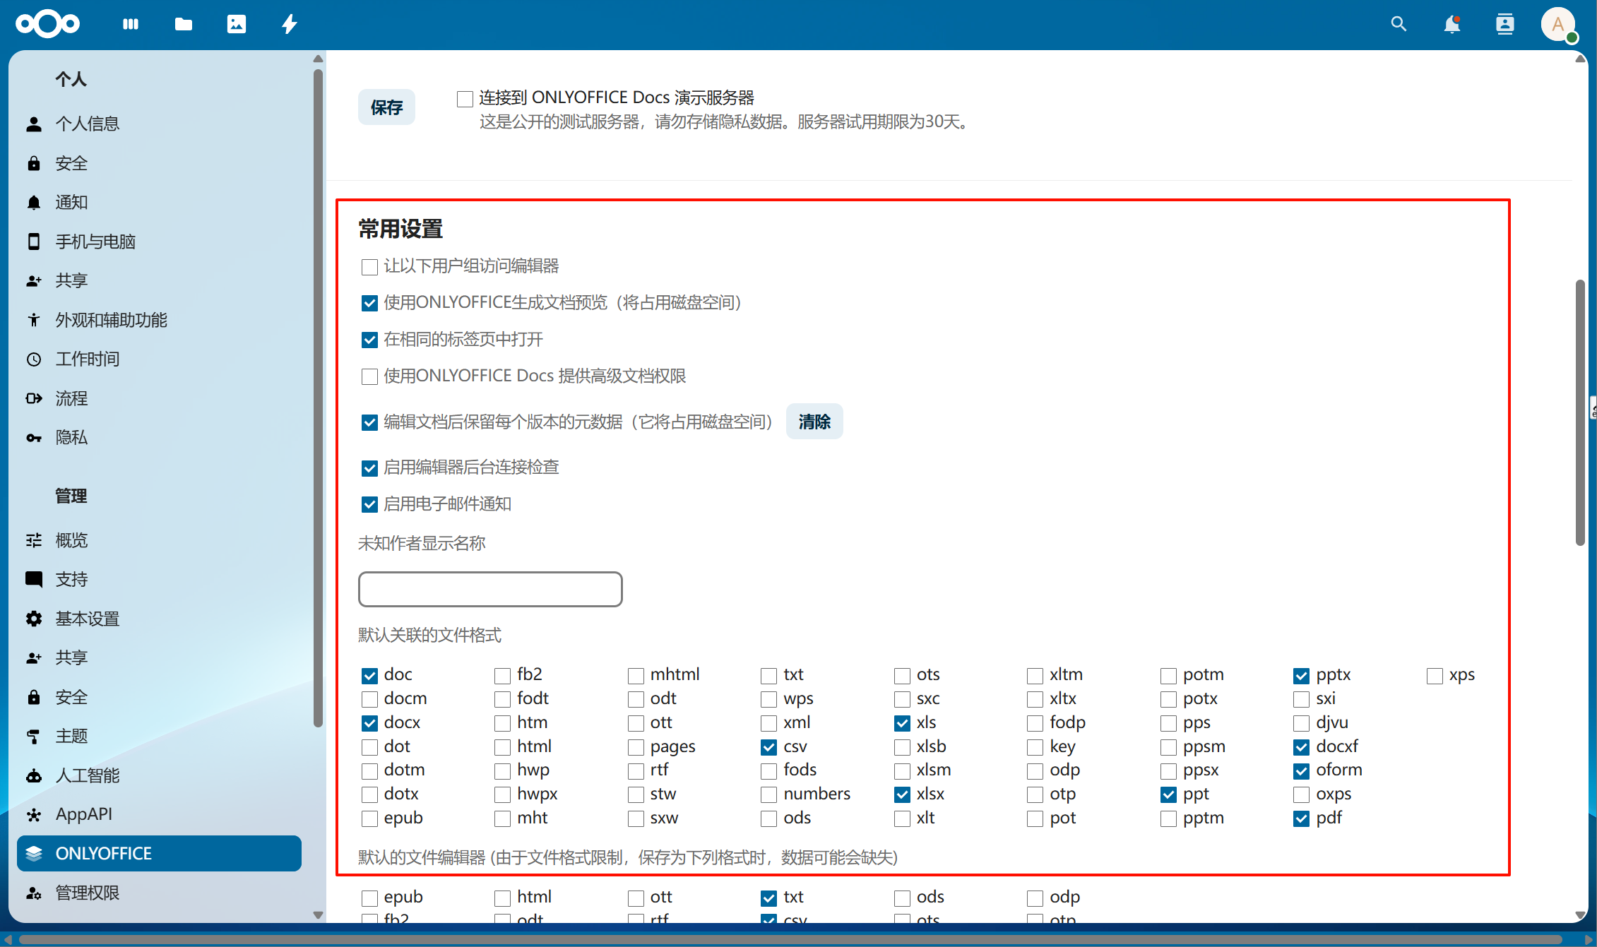Click the 保存 save button
The width and height of the screenshot is (1597, 947).
click(x=386, y=107)
